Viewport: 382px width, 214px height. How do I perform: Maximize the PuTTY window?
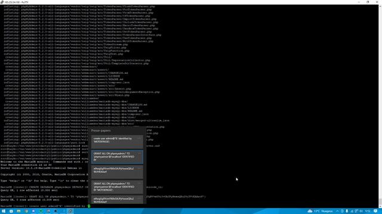(x=368, y=2)
